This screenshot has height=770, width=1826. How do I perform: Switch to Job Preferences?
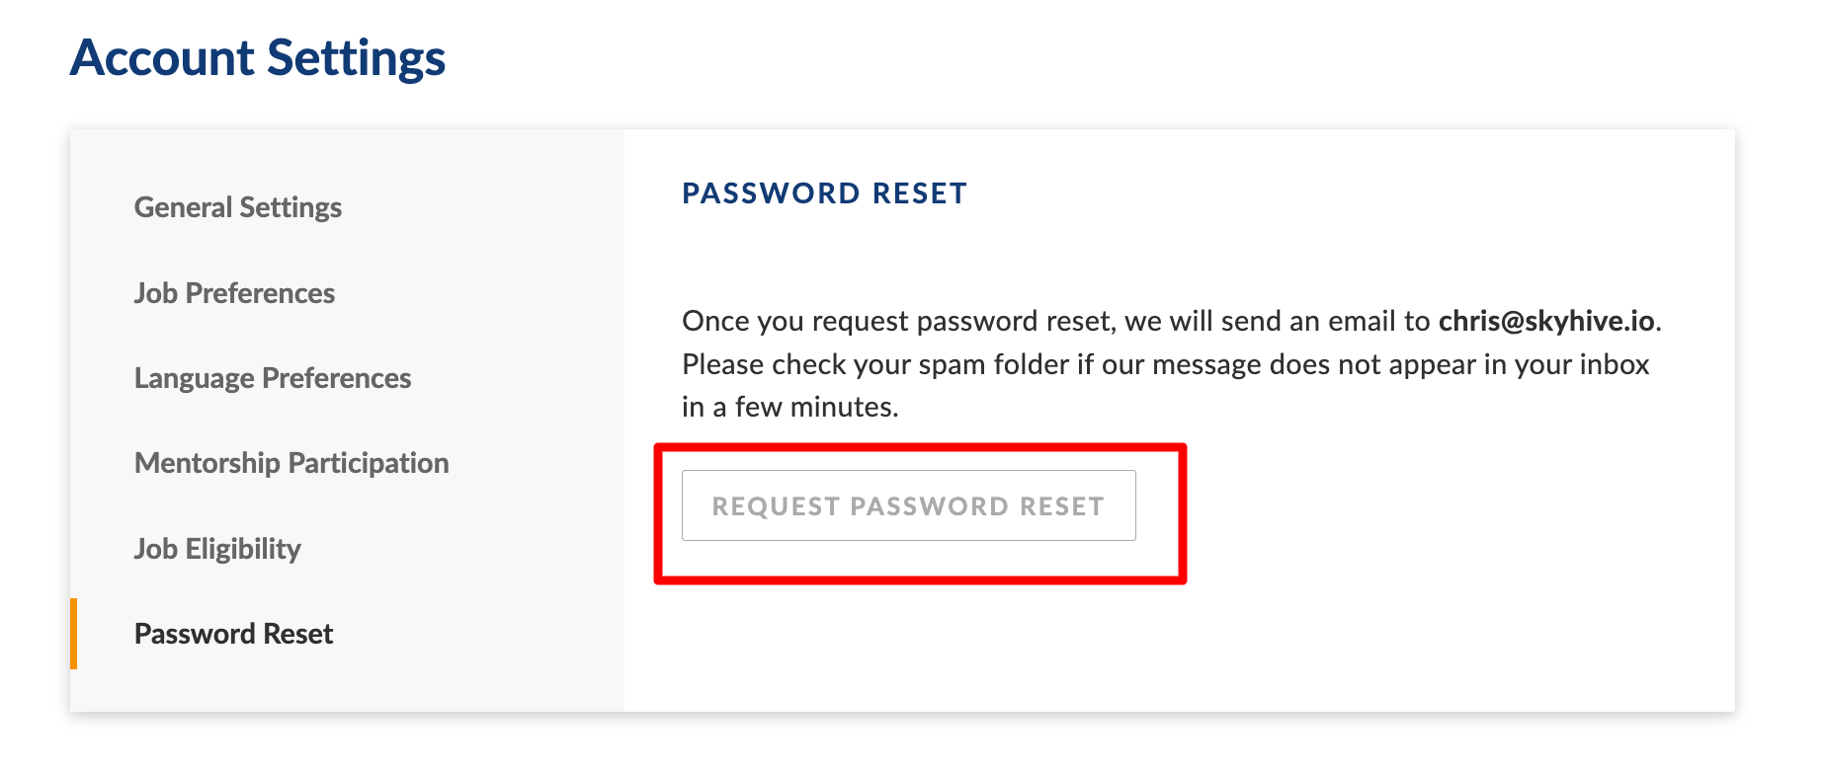click(x=234, y=293)
